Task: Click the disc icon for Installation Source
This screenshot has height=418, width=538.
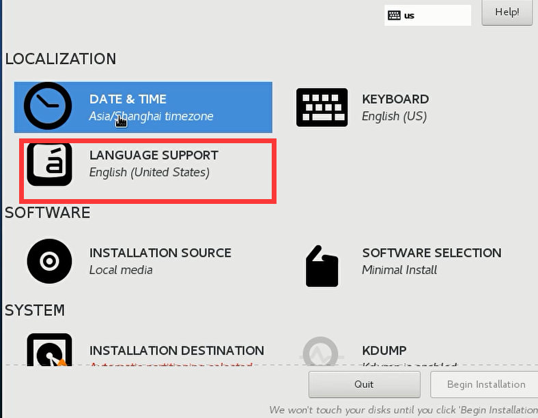Action: (49, 261)
